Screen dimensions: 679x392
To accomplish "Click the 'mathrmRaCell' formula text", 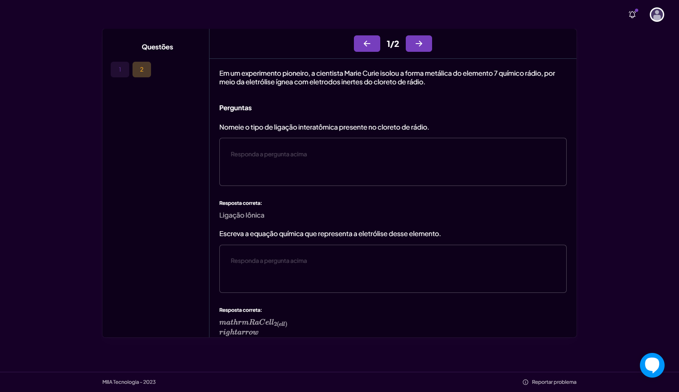I will [253, 322].
